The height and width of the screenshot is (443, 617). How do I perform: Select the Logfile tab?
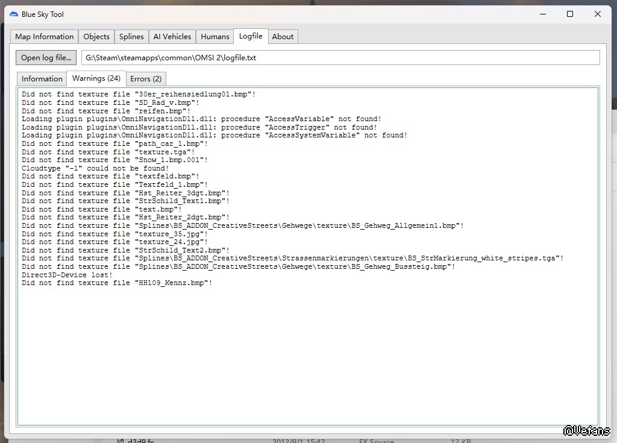tap(251, 36)
